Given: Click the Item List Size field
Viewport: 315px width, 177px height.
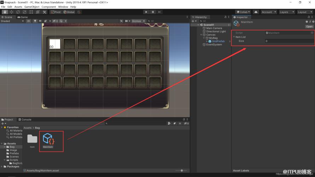Looking at the screenshot, I should point(289,41).
